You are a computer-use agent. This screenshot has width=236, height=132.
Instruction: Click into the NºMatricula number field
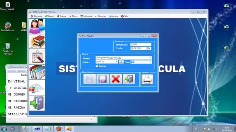point(140,44)
